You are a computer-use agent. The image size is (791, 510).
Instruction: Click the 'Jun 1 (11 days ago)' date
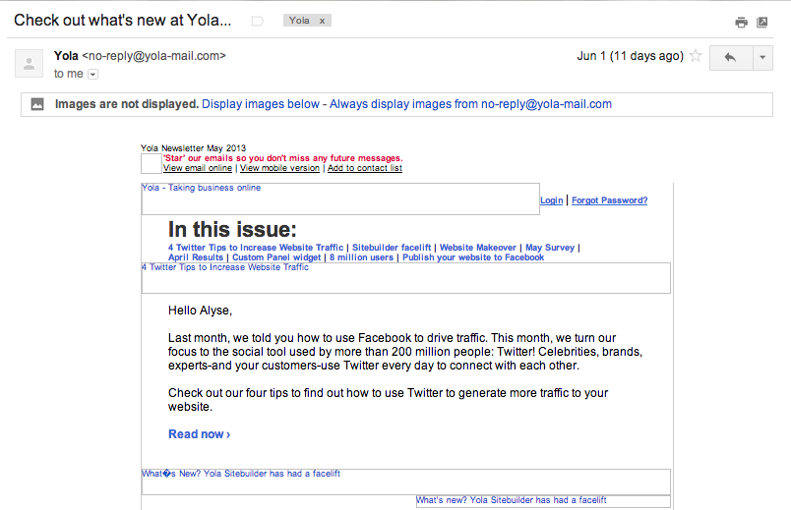pyautogui.click(x=630, y=56)
